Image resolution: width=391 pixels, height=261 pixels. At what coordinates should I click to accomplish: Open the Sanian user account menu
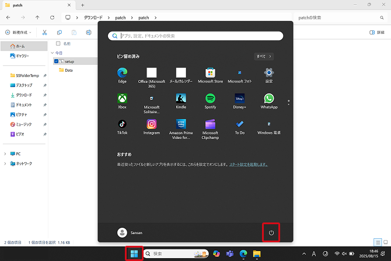(x=130, y=232)
